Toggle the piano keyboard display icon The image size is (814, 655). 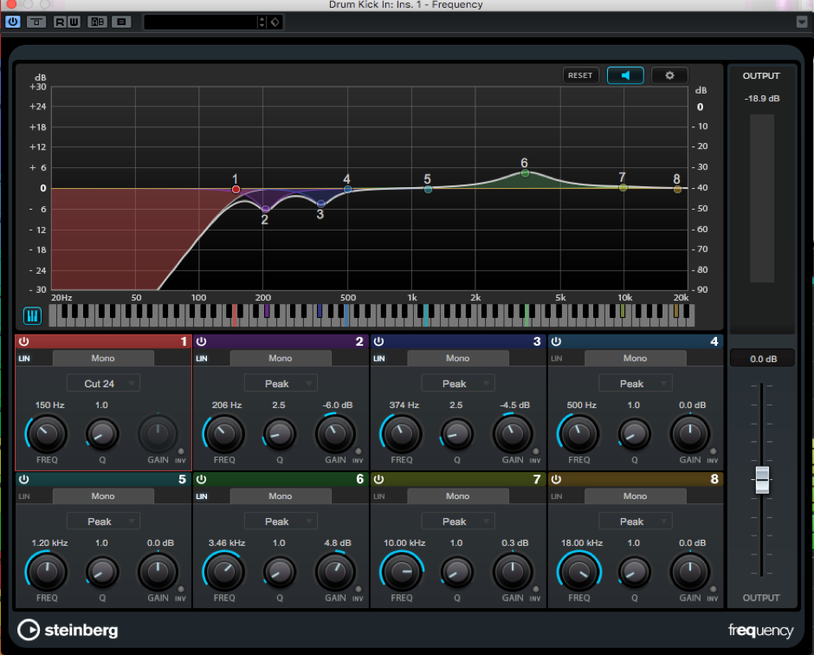[31, 315]
